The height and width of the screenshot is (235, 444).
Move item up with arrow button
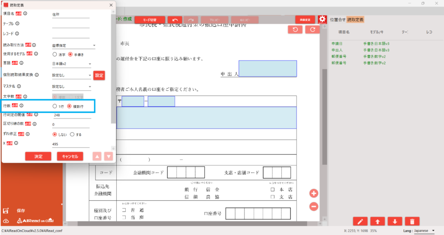point(378,222)
